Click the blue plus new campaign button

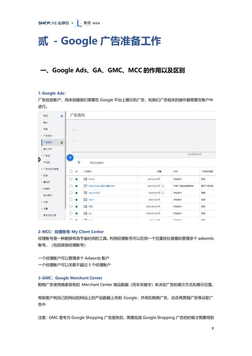[x=70, y=157]
